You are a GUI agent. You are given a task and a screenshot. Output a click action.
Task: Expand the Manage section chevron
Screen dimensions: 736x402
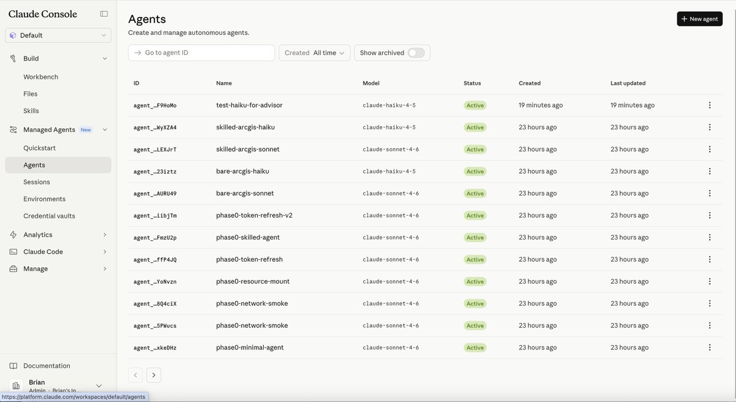tap(104, 269)
